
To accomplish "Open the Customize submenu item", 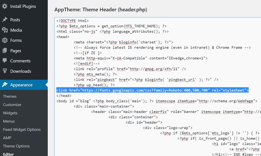I will [x=12, y=105].
